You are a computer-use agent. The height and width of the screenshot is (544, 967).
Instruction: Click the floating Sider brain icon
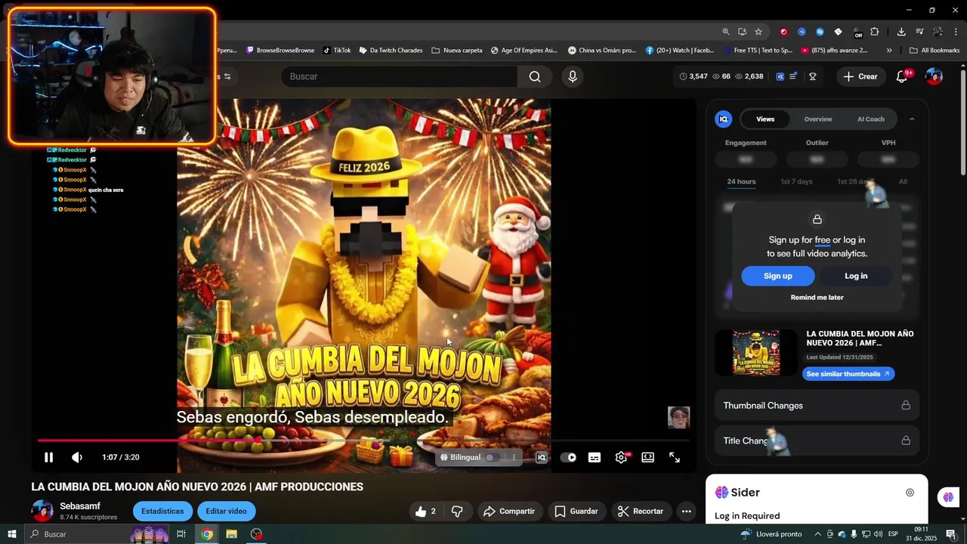tap(947, 496)
